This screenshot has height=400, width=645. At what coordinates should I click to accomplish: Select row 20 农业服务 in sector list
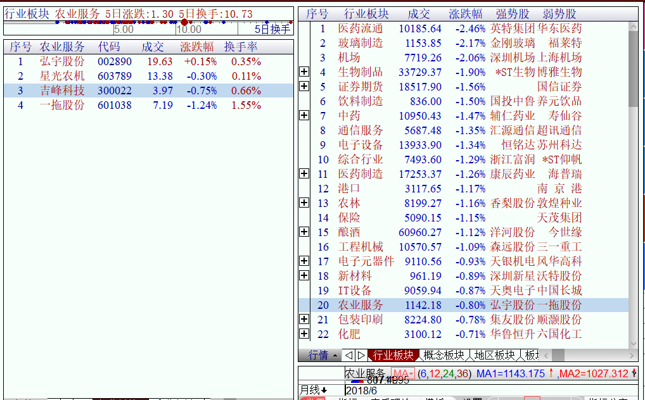tap(464, 305)
